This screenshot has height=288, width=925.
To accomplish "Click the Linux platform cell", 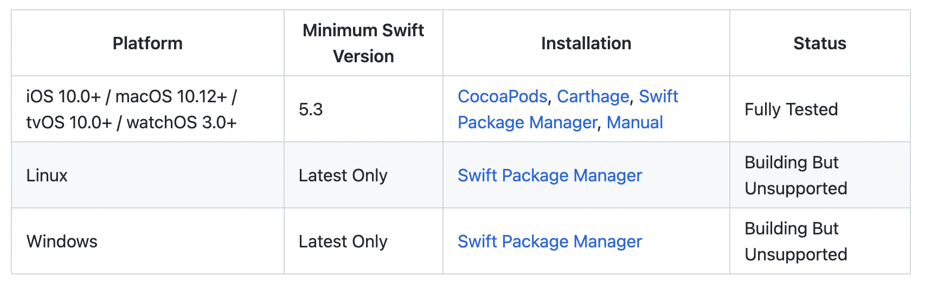I will point(147,175).
